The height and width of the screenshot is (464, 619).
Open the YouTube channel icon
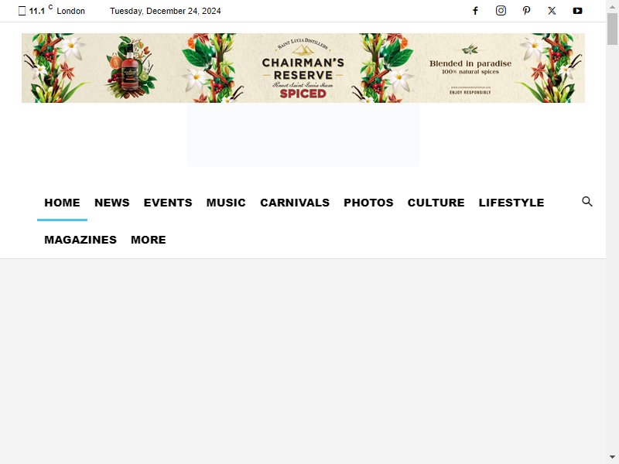[577, 11]
